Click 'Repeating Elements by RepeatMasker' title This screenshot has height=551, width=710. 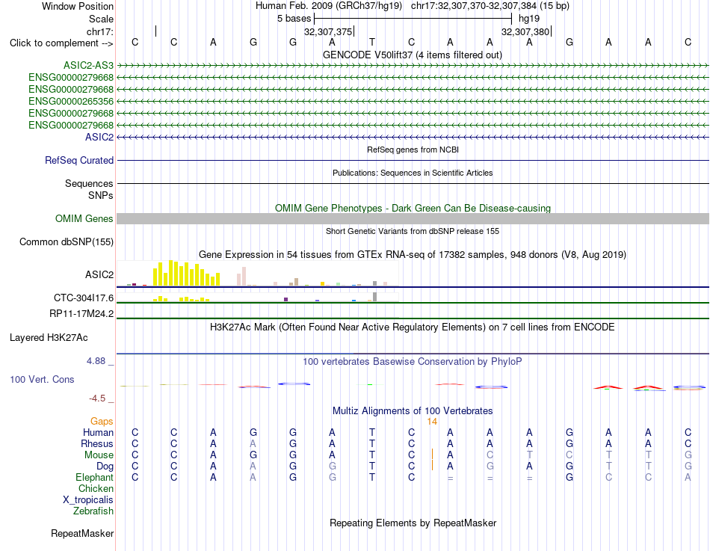click(x=413, y=523)
